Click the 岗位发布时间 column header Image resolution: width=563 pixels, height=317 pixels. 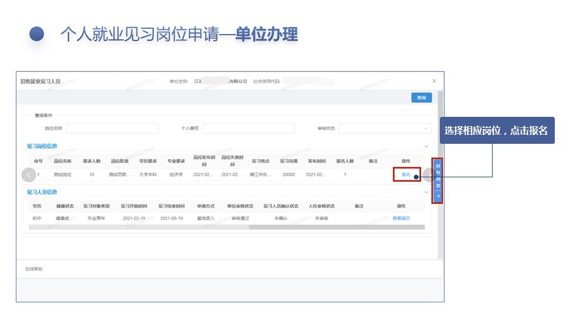(204, 161)
